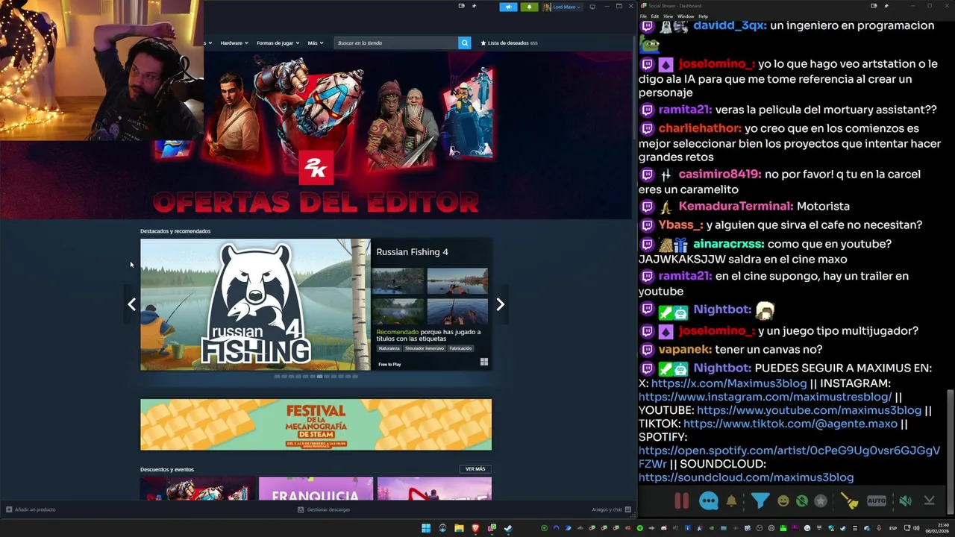Pause the Social Stream chat feed
The image size is (955, 537).
pos(681,501)
